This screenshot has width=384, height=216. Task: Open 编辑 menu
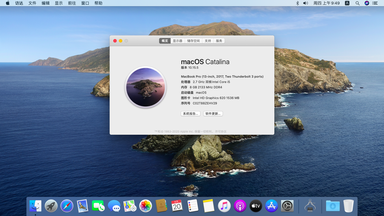pos(46,3)
